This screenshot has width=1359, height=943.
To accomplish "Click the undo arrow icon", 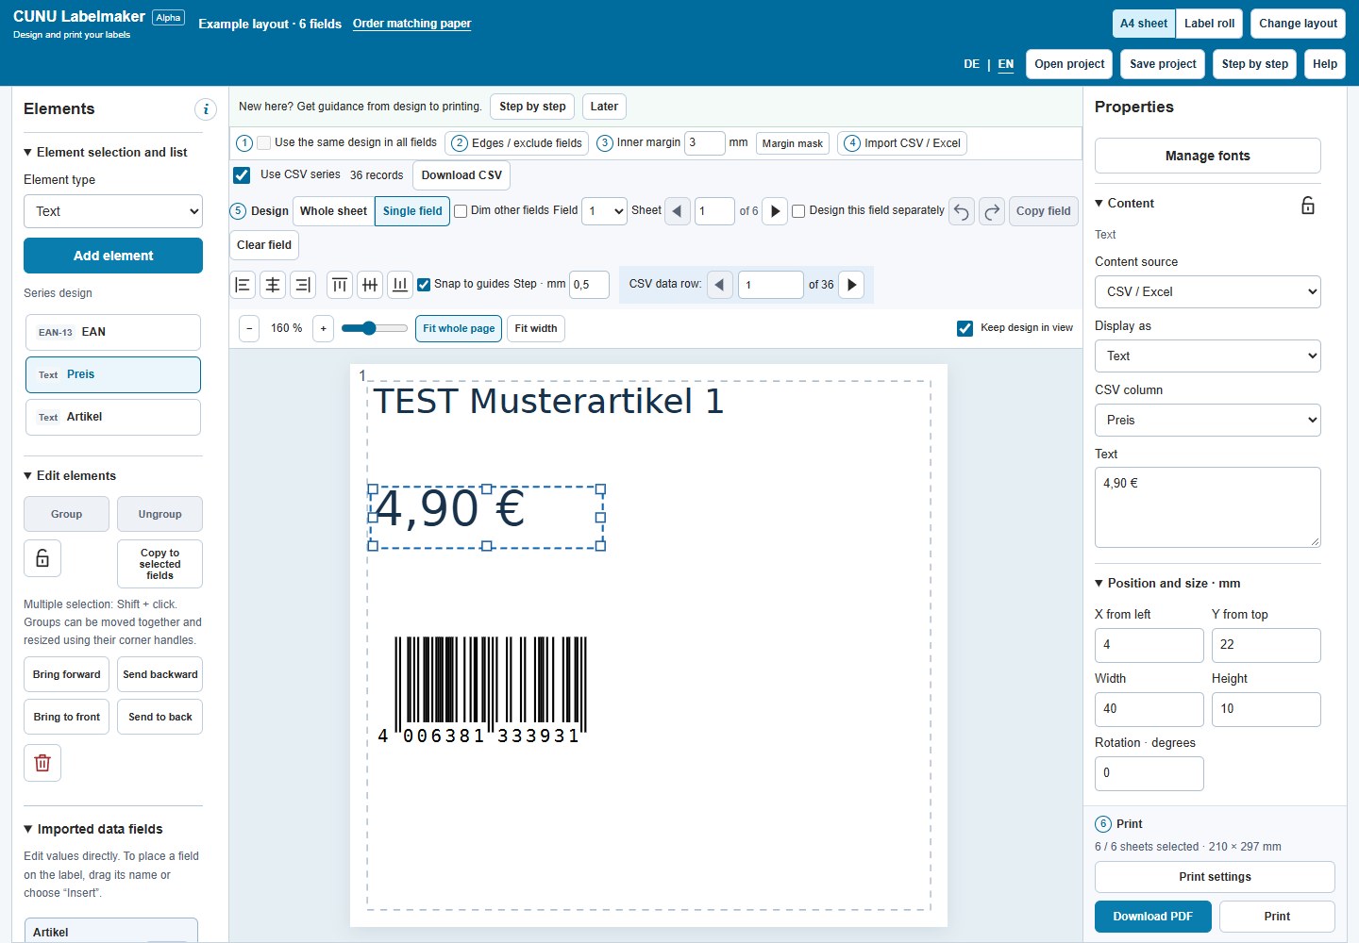I will (962, 211).
